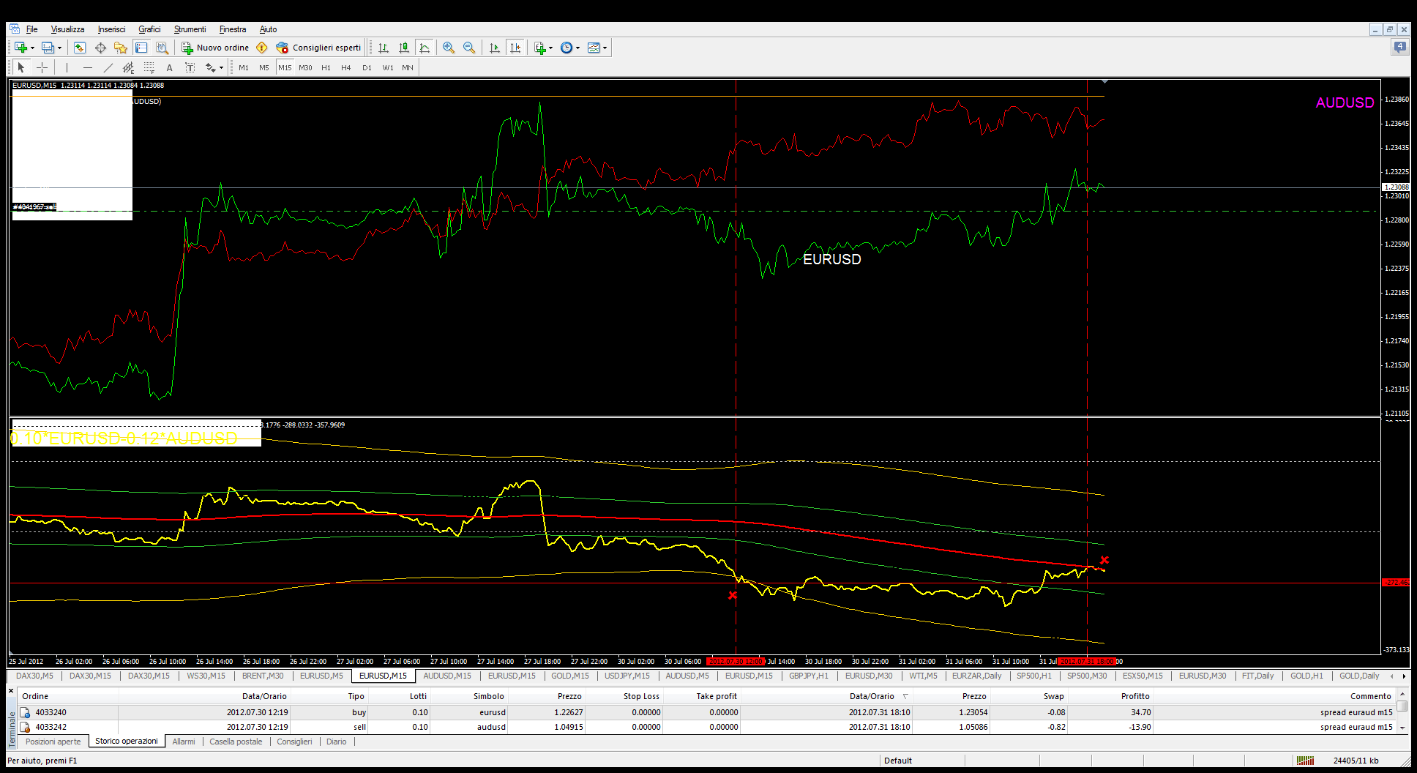Screen dimensions: 1417x773
Task: Open the indicators list icon
Action: pyautogui.click(x=539, y=48)
